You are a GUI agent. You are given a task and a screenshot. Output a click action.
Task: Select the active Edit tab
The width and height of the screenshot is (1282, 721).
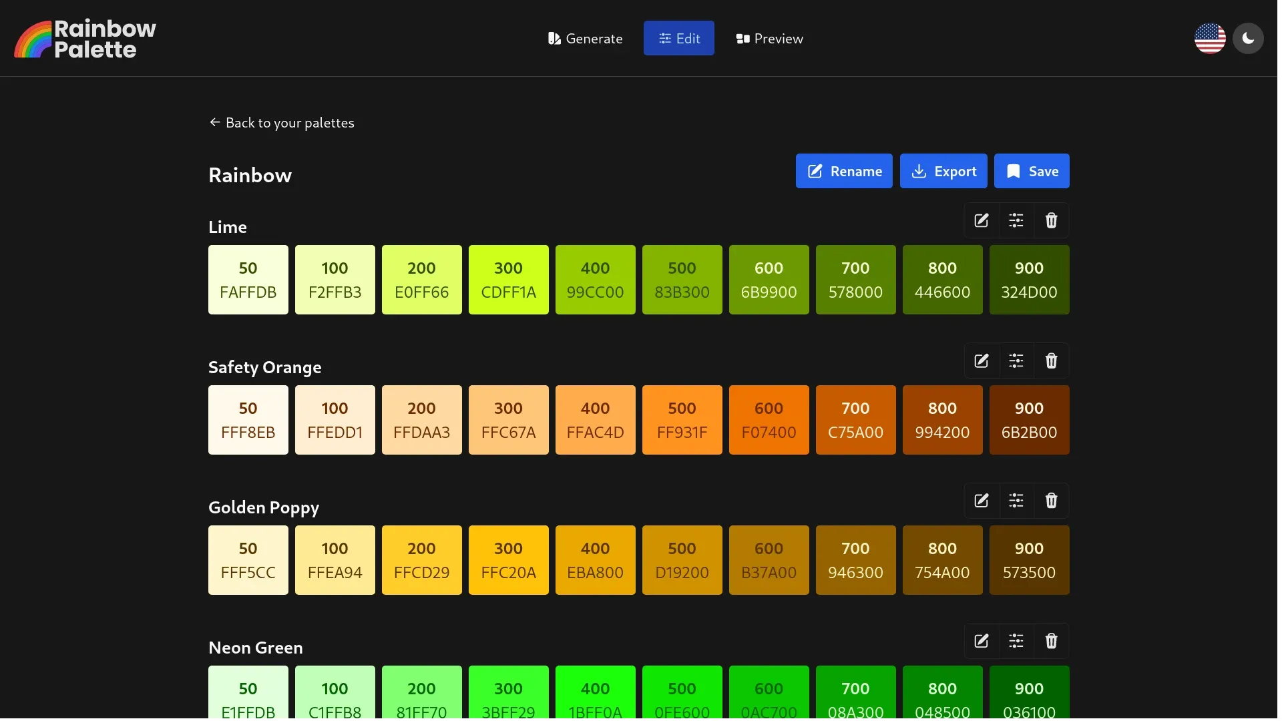(x=678, y=39)
